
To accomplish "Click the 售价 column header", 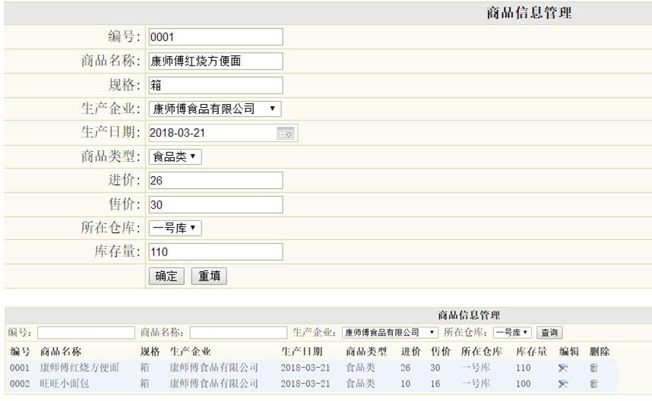I will coord(441,352).
